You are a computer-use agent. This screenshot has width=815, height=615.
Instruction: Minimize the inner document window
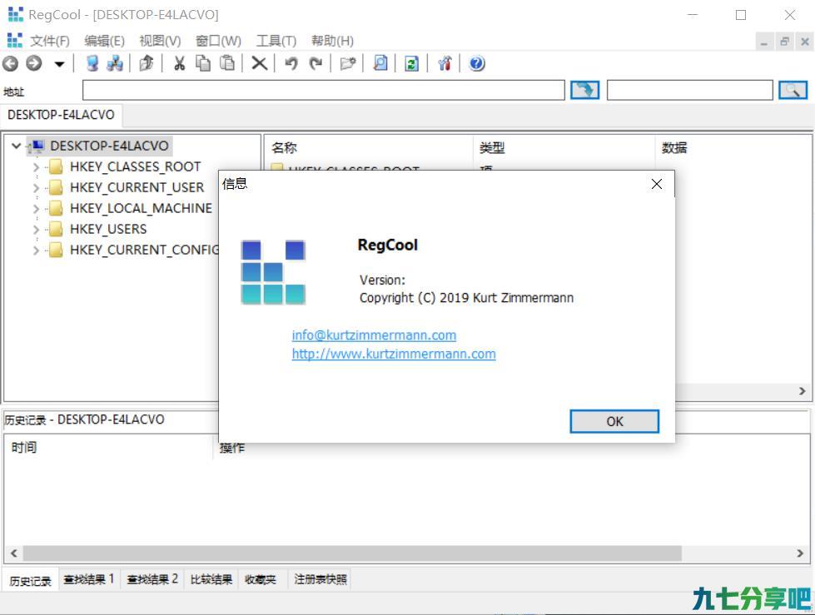[x=763, y=42]
